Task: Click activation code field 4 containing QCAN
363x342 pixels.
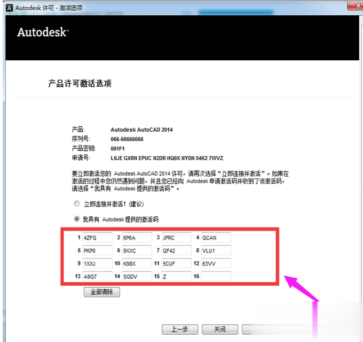Action: click(x=216, y=238)
